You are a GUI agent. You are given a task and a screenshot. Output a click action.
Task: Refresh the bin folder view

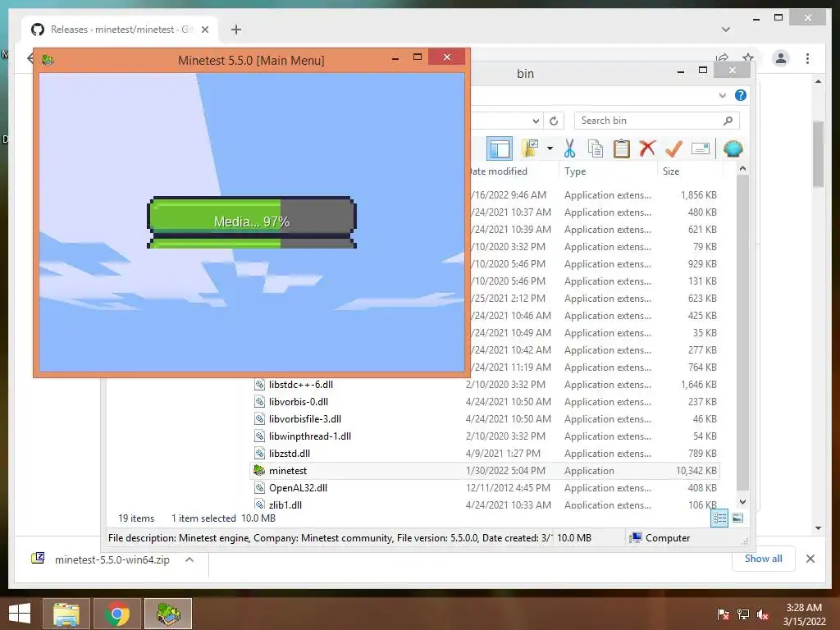(x=554, y=121)
